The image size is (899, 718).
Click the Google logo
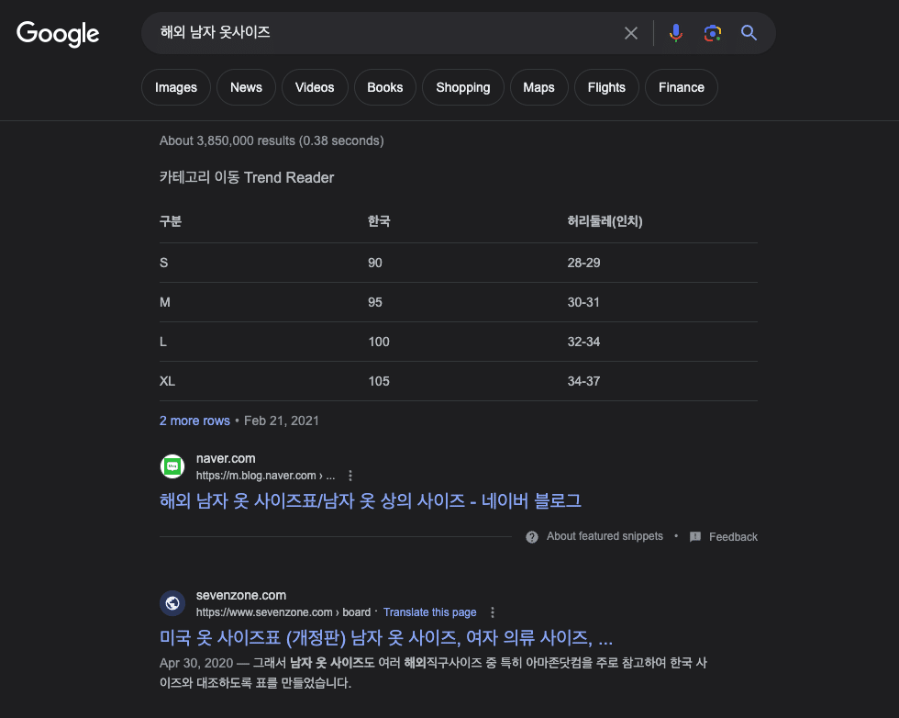[58, 34]
